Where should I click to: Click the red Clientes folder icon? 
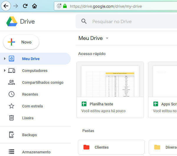click(x=86, y=147)
